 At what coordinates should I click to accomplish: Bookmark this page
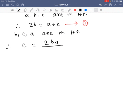pos(17,5)
